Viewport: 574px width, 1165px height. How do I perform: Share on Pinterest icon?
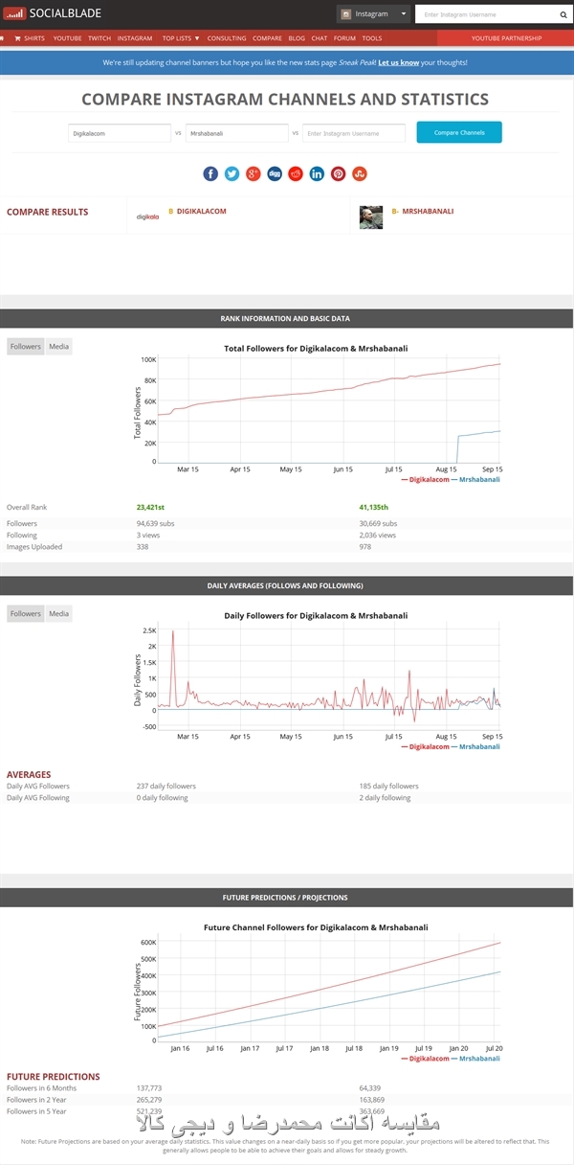(x=339, y=173)
